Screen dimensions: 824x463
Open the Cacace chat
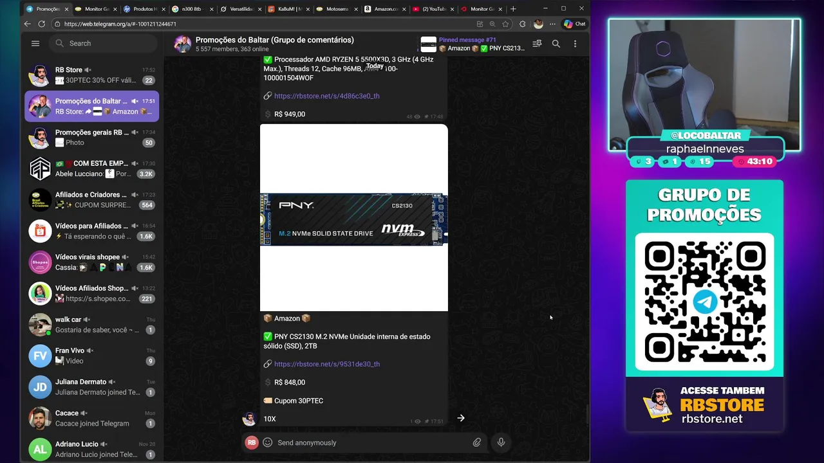[x=91, y=418]
